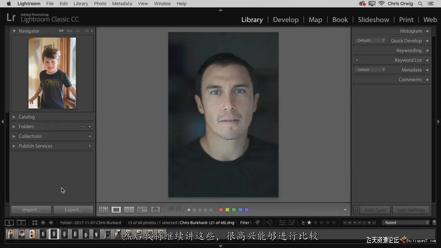Open Spotlight search in the menu bar

click(x=420, y=3)
